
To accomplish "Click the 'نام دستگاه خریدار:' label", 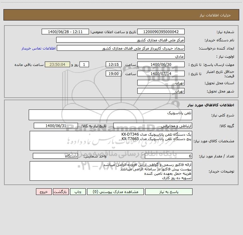I will coord(219,40).
